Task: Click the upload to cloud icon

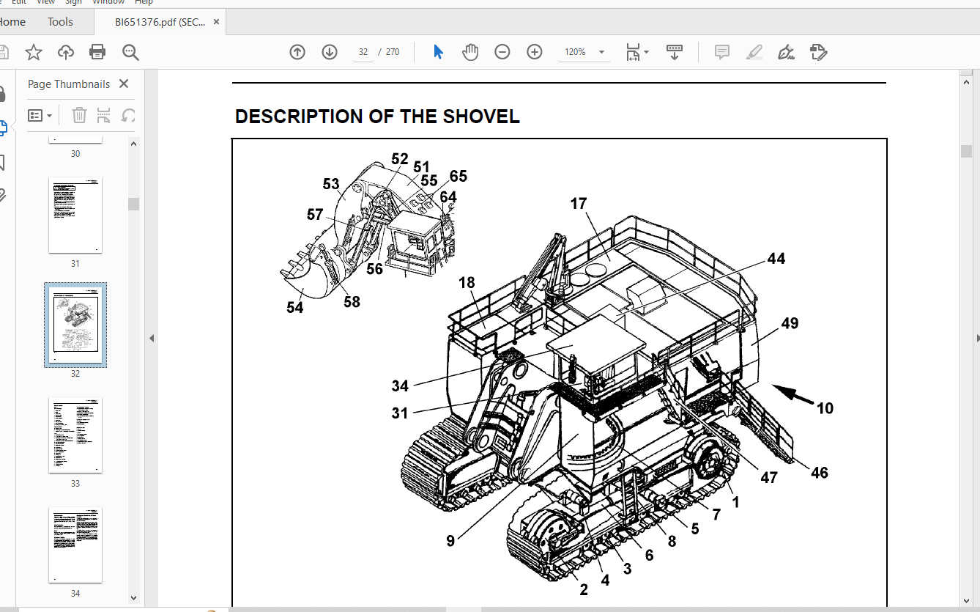Action: (x=66, y=52)
